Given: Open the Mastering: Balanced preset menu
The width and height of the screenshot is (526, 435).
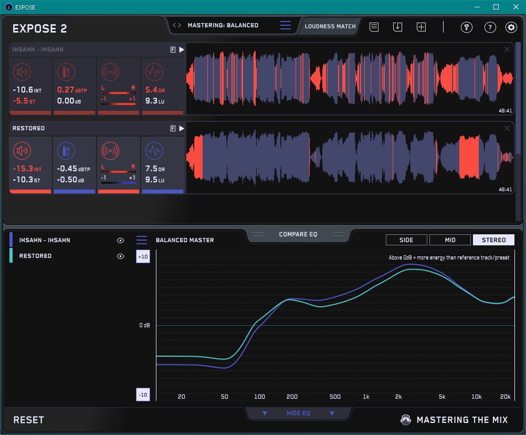Looking at the screenshot, I should point(285,25).
